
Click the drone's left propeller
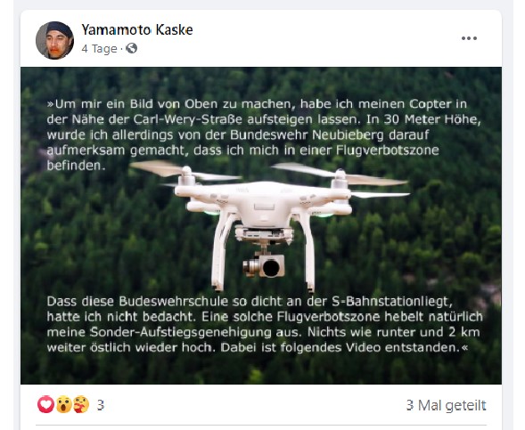point(185,170)
